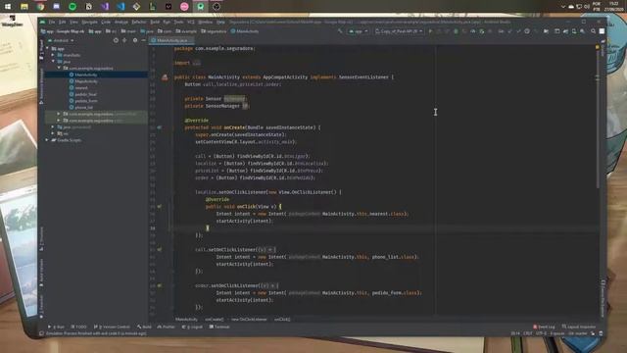The image size is (627, 353).
Task: Click seguradora in the navigation bar
Action: pyautogui.click(x=214, y=31)
